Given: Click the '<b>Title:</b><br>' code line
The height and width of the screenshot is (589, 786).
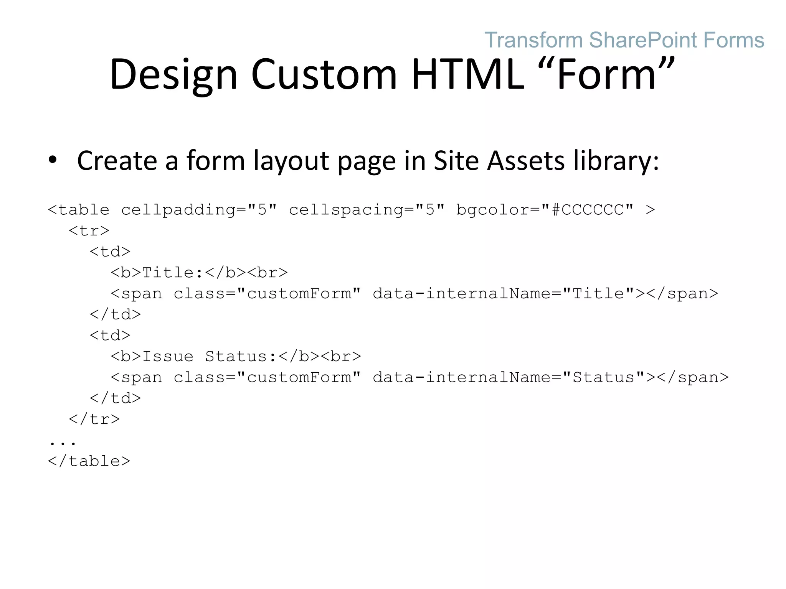Looking at the screenshot, I should [x=199, y=273].
